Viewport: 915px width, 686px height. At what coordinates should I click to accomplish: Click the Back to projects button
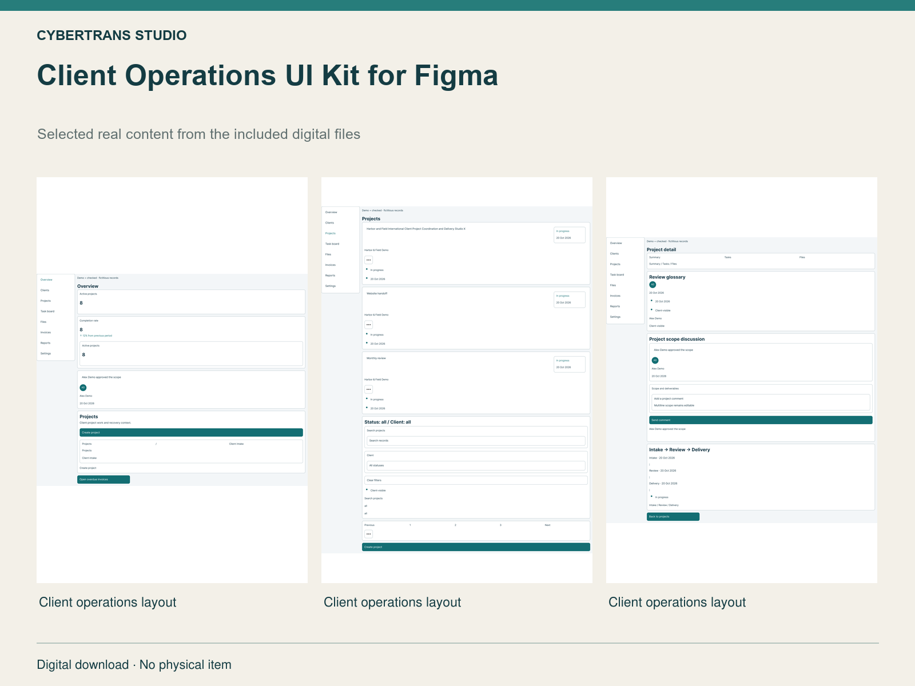[x=673, y=517]
